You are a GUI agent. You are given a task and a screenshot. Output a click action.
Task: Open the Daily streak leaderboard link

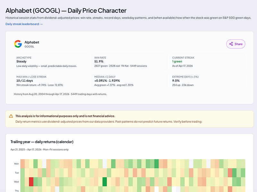pos(24,24)
